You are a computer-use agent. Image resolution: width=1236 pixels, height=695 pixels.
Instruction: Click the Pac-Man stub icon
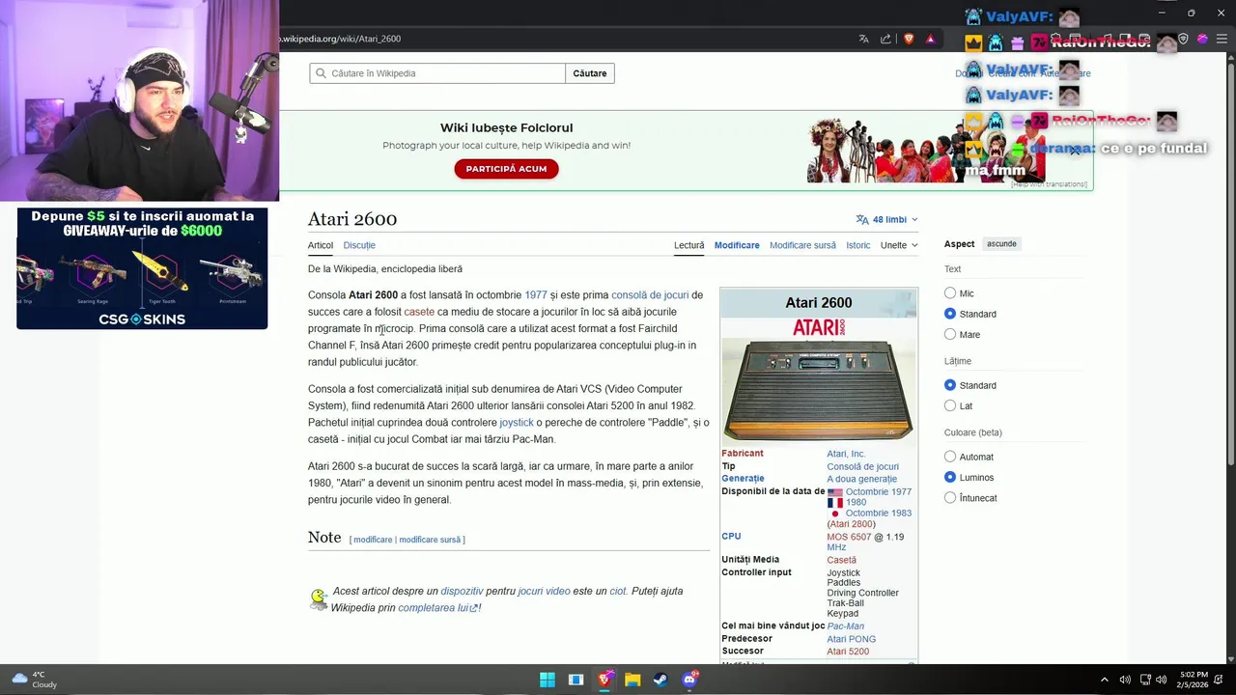(319, 599)
